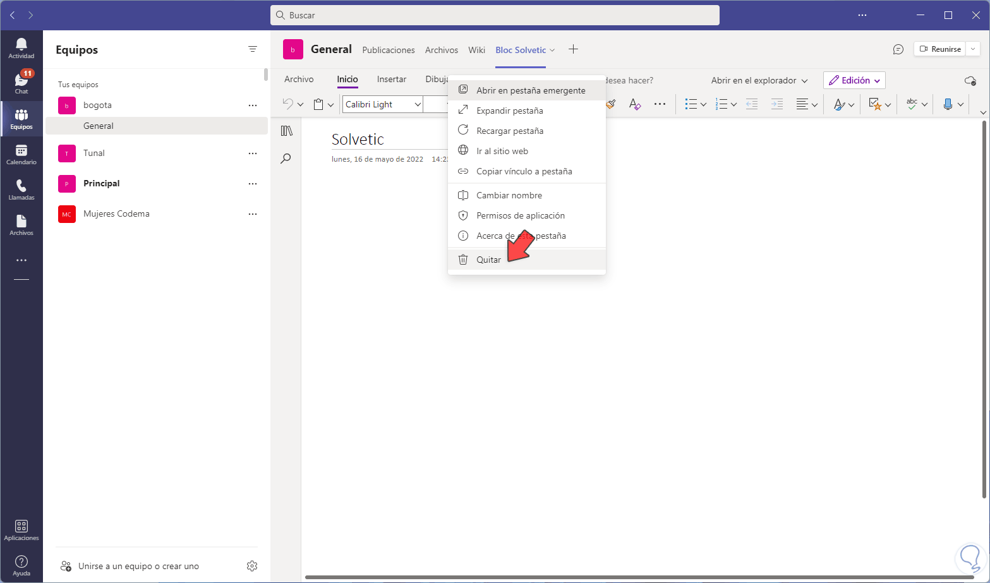
Task: Open Ayuda help menu
Action: point(21,565)
